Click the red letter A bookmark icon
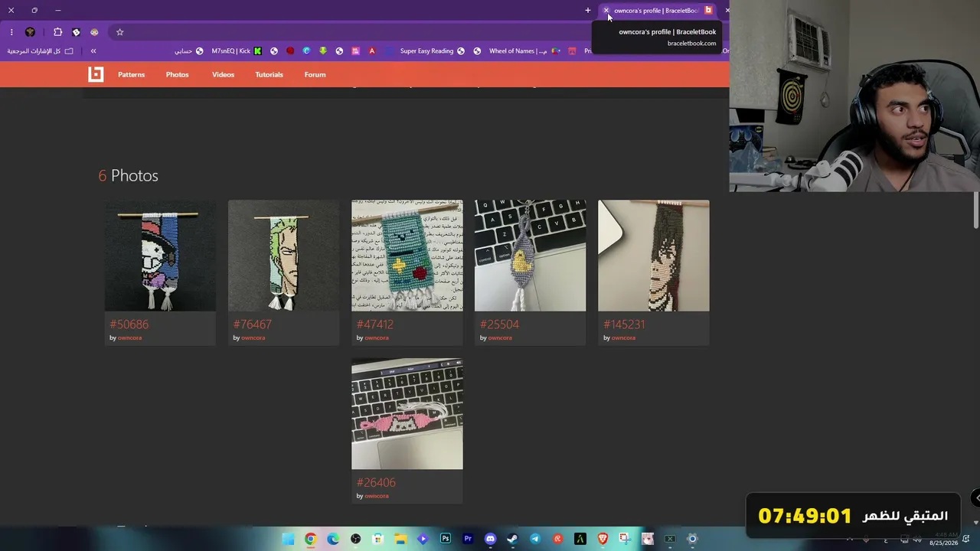This screenshot has height=551, width=980. (372, 51)
